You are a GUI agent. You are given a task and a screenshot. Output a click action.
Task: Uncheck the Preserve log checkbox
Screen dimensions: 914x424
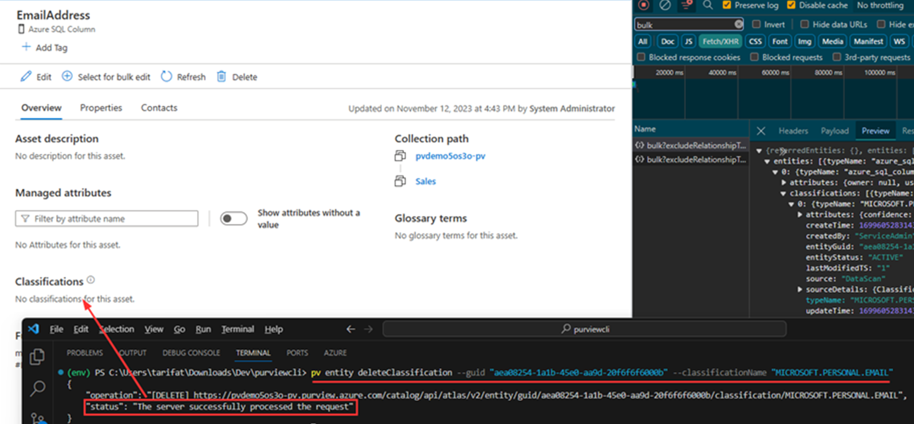pos(726,5)
